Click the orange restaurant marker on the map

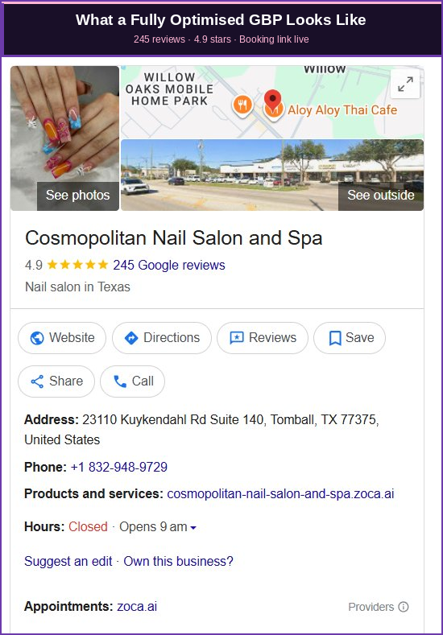point(242,105)
